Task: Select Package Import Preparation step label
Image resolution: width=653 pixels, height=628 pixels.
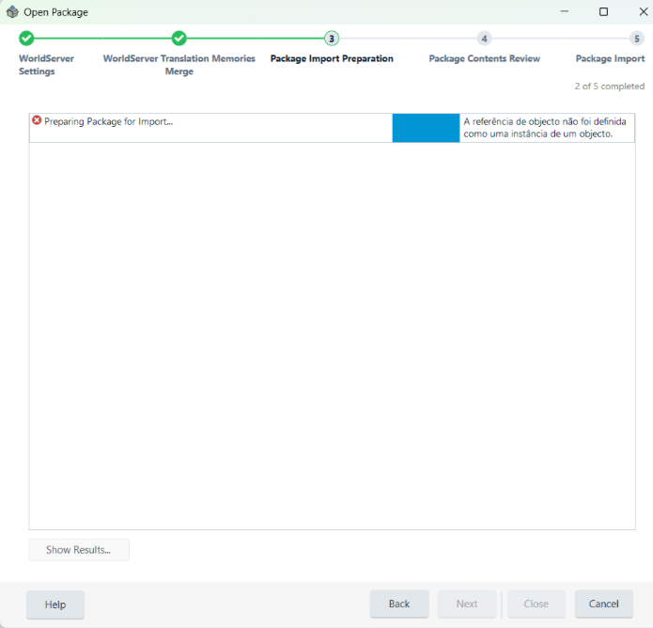Action: pyautogui.click(x=332, y=58)
